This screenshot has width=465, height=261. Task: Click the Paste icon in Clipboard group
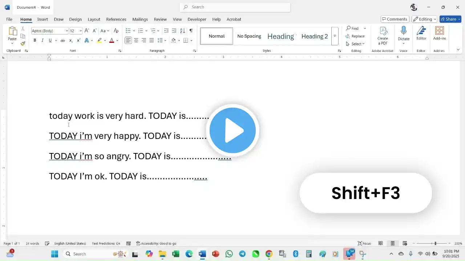pos(12,32)
